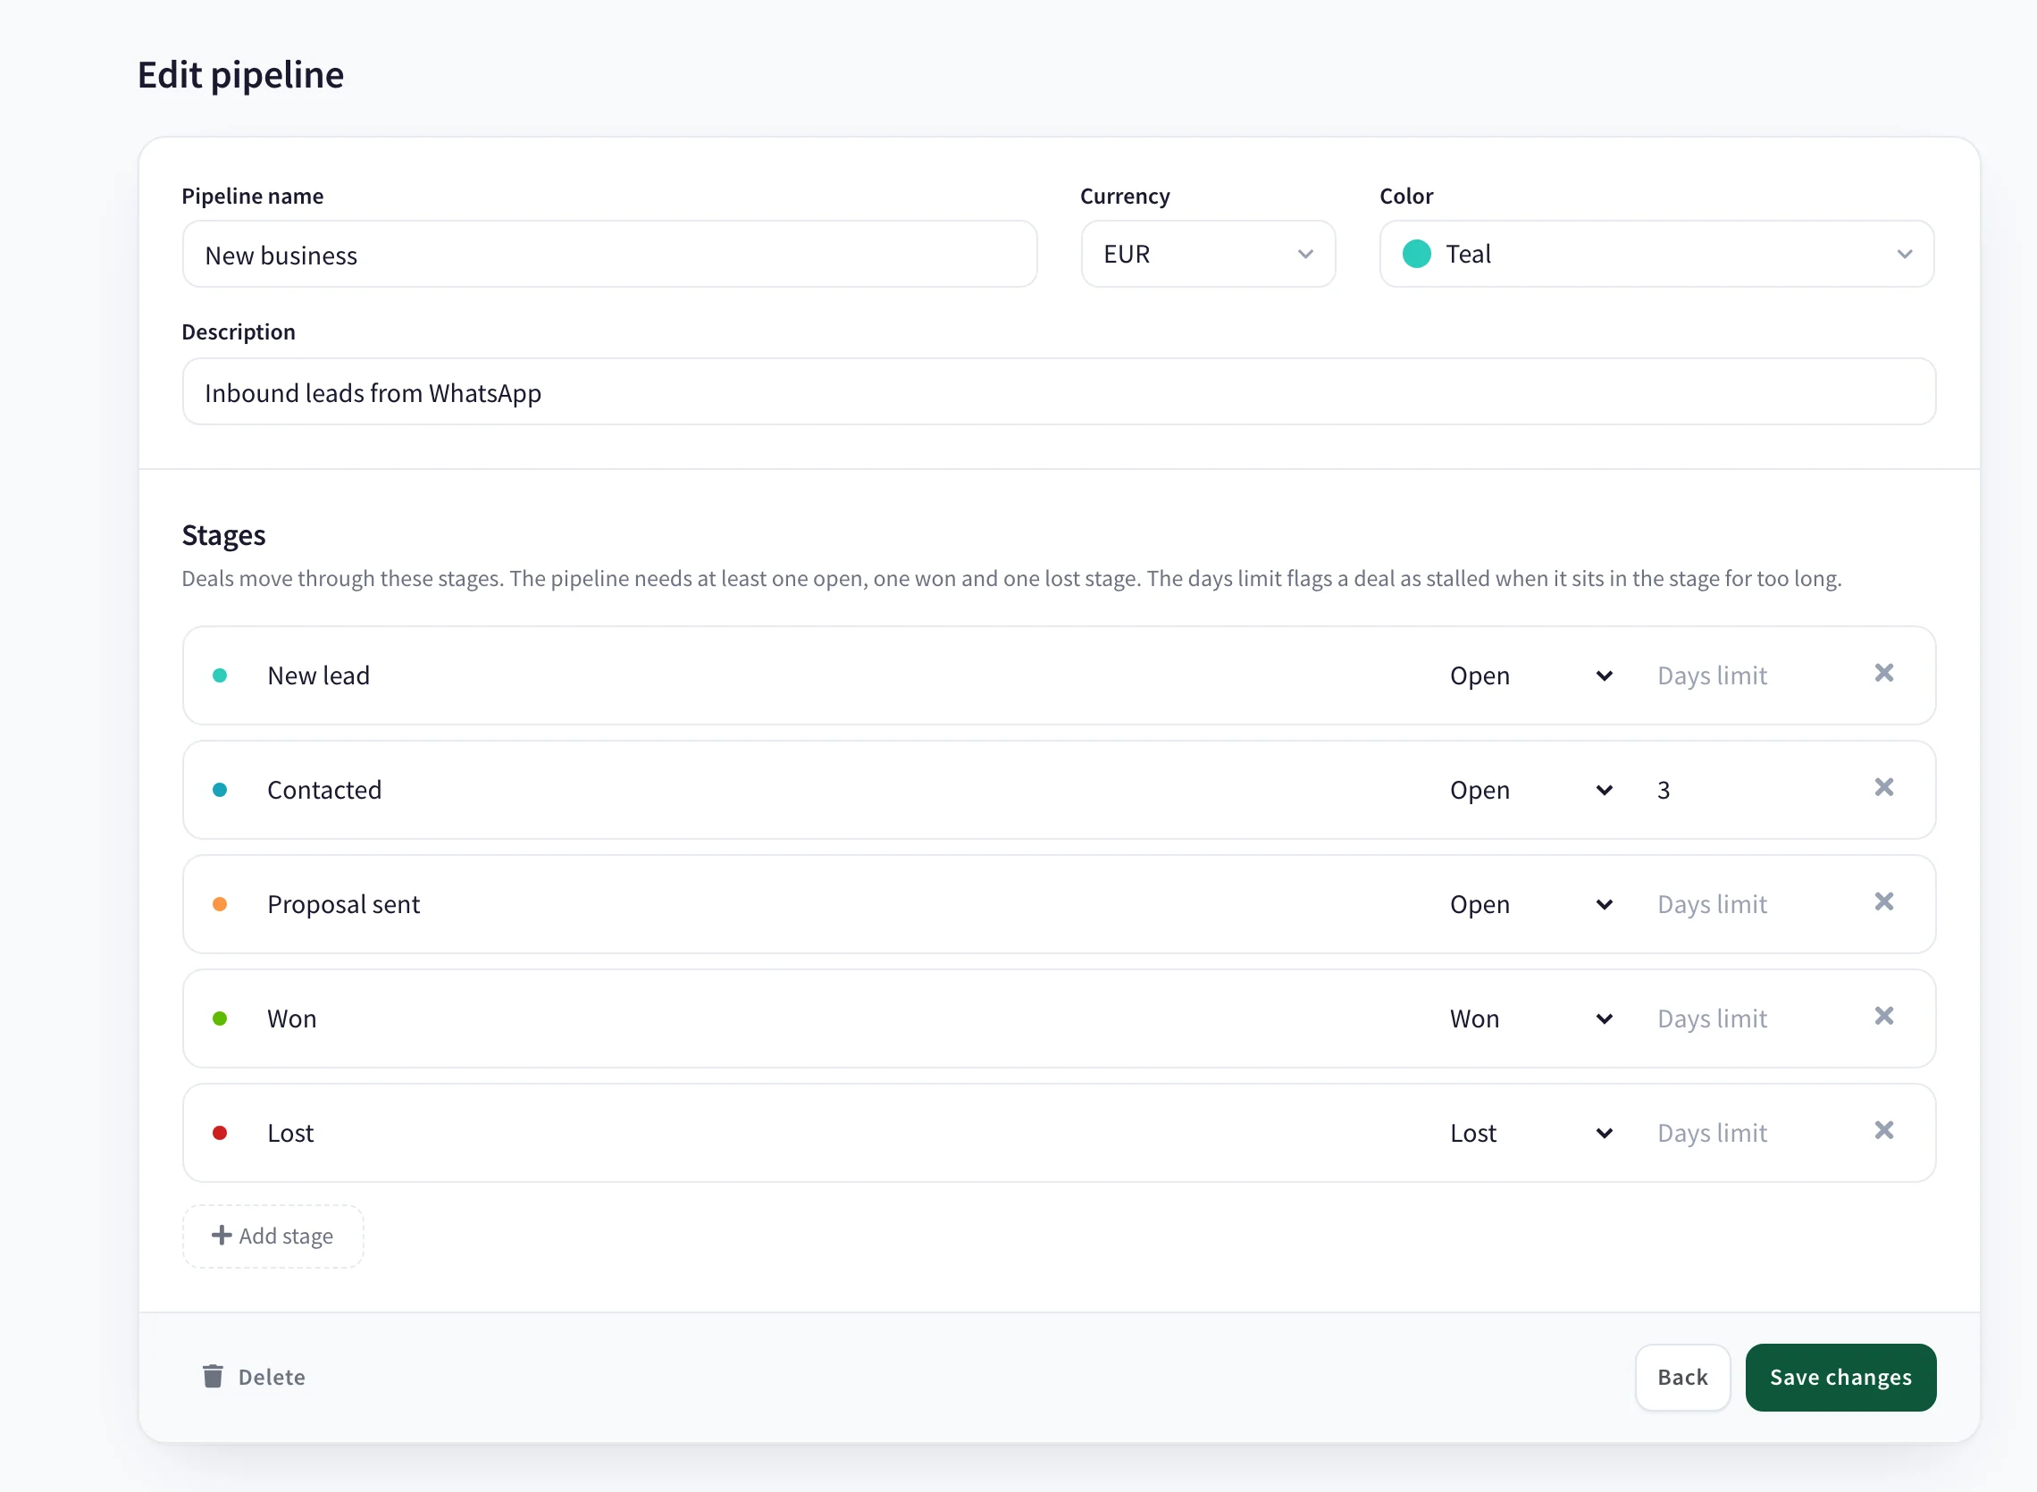Screen dimensions: 2037x1492
Task: Click the red dot beside Lost
Action: tap(220, 1133)
